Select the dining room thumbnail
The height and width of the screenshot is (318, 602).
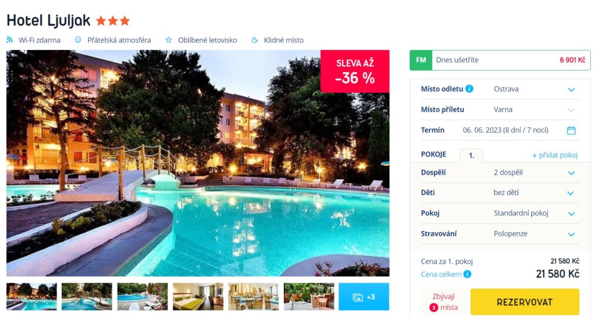click(253, 296)
